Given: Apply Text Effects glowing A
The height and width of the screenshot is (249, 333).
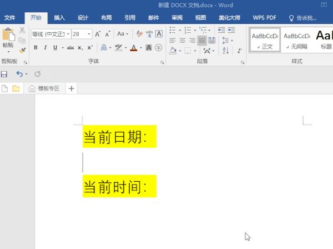Looking at the screenshot, I should tap(104, 47).
